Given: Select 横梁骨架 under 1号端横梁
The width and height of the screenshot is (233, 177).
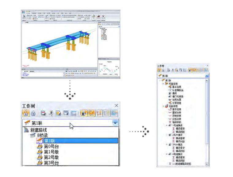Looking at the screenshot, I should pos(180,129).
